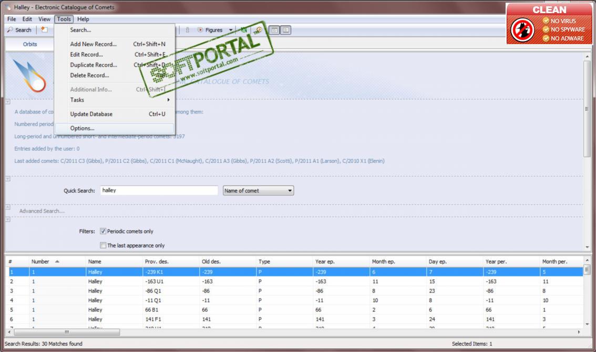Select the row with Prov. des. 141 F1
The height and width of the screenshot is (352, 596).
pos(294,319)
